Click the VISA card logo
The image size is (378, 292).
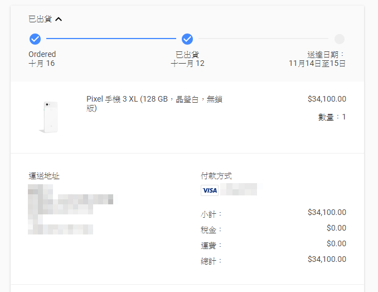(x=210, y=190)
